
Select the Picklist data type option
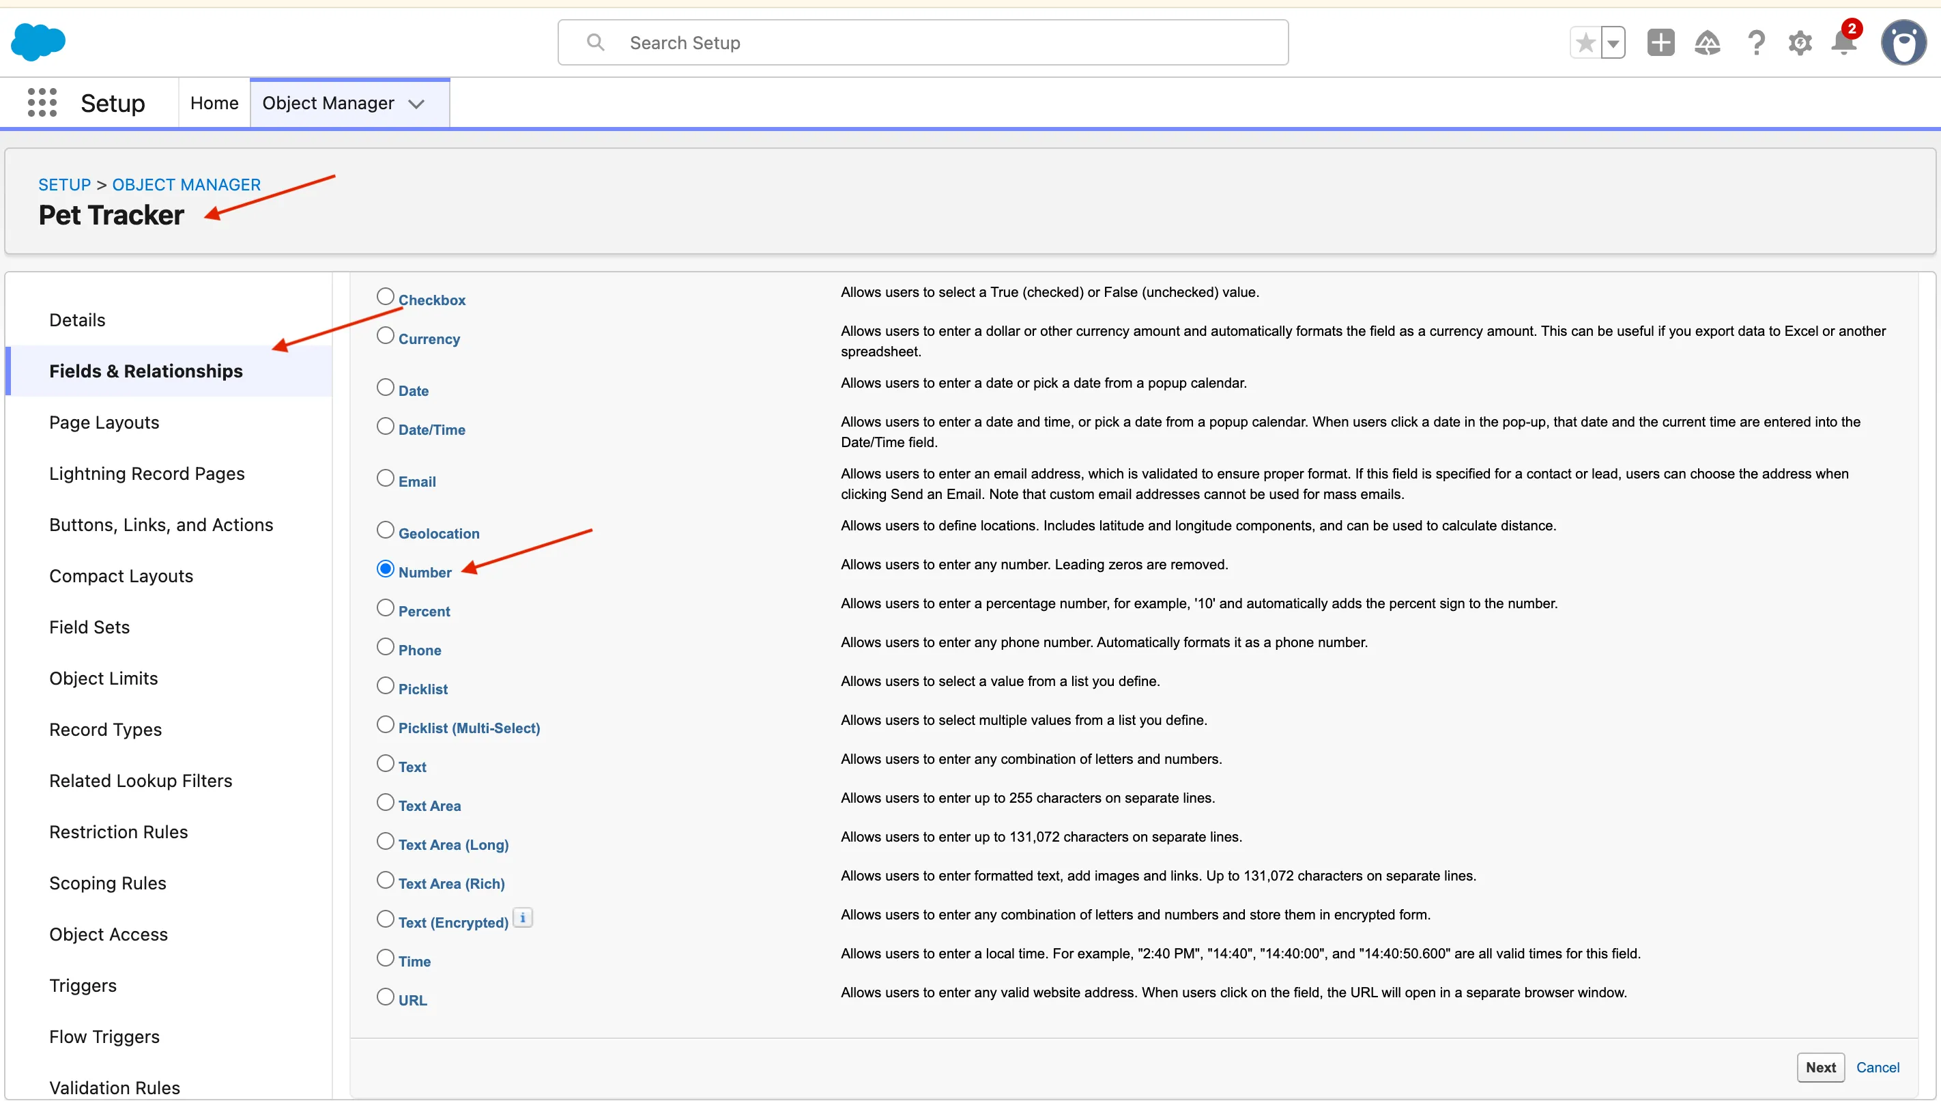pos(386,685)
